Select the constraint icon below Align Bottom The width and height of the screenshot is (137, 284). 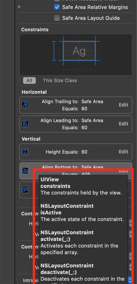coord(25,190)
